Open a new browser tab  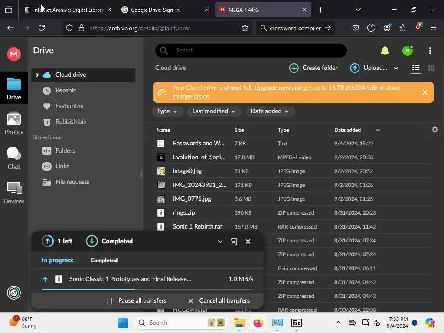(320, 10)
